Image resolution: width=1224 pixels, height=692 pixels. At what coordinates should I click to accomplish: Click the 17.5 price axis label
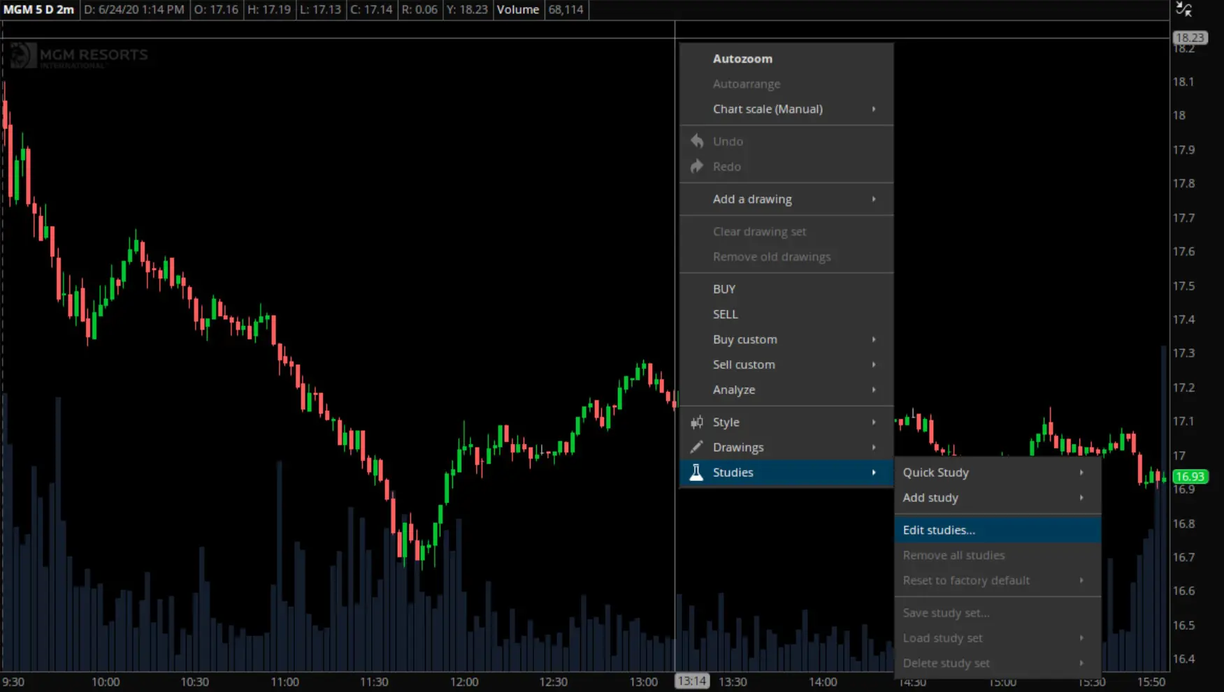(x=1183, y=286)
